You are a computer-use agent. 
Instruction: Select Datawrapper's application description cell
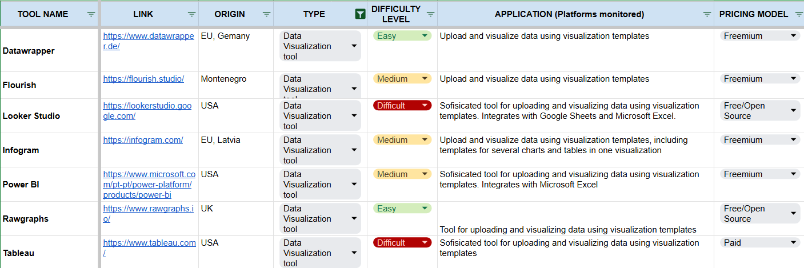[575, 50]
